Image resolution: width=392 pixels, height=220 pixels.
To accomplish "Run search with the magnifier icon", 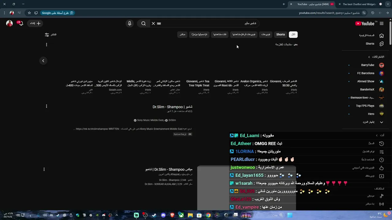I will point(144,24).
